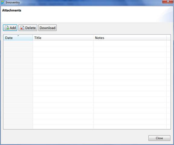The image size is (174, 145).
Task: Select the Add button label
Action: coord(13,28)
